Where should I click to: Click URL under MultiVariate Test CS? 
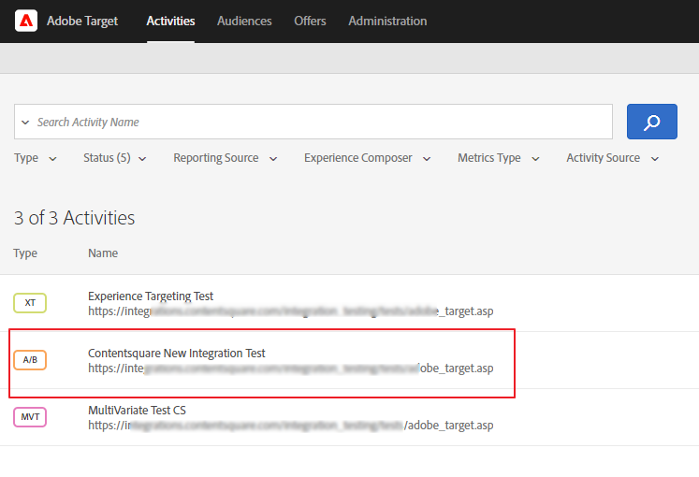(291, 426)
